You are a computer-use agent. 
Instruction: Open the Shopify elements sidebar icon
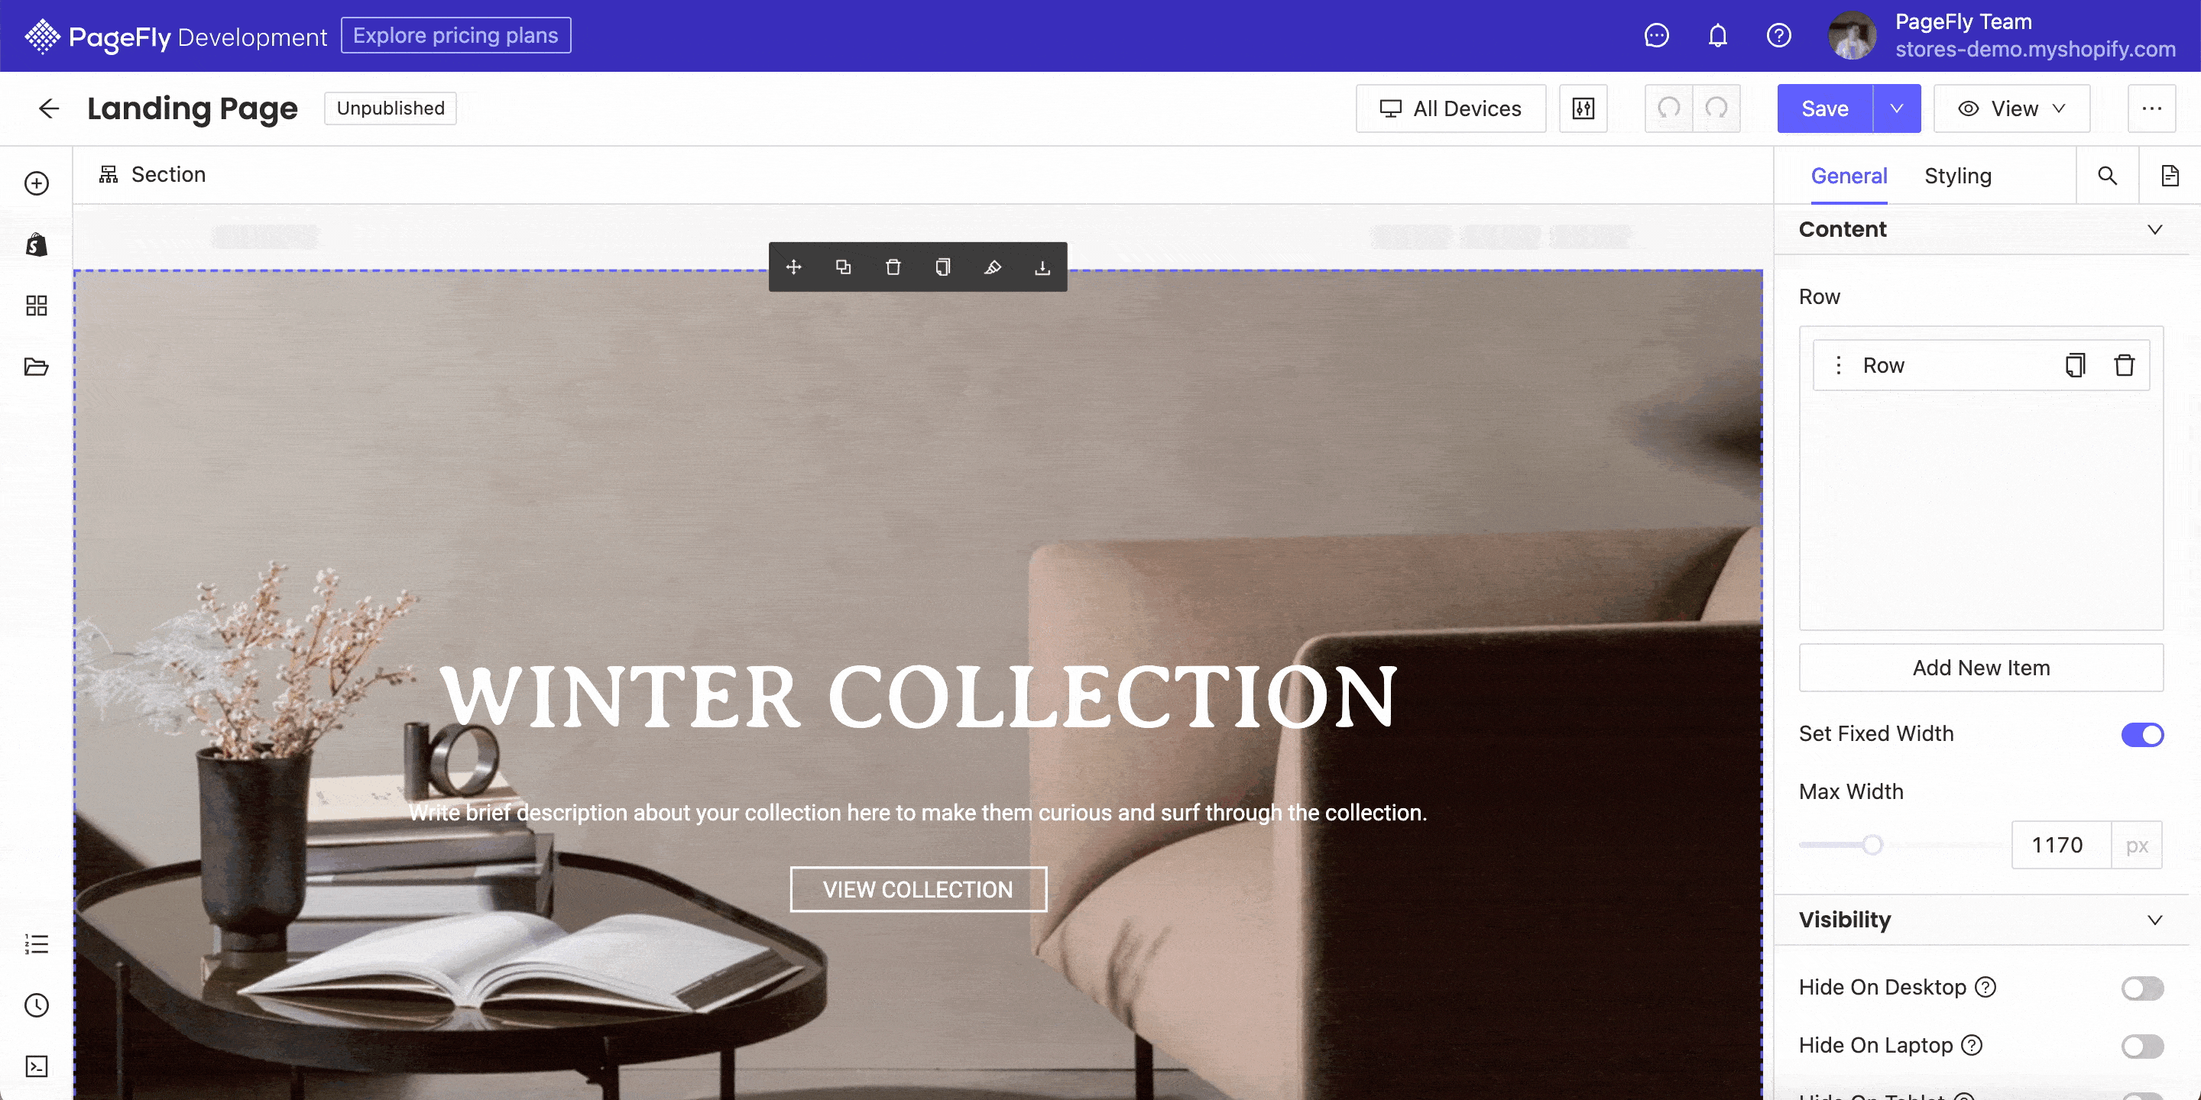(x=37, y=245)
